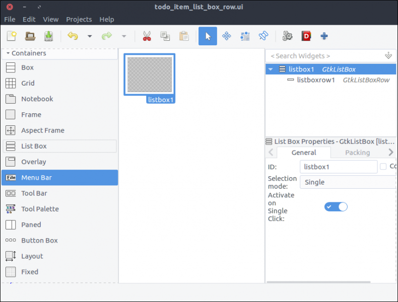This screenshot has width=398, height=302.
Task: Switch to the Packing tab
Action: (357, 153)
